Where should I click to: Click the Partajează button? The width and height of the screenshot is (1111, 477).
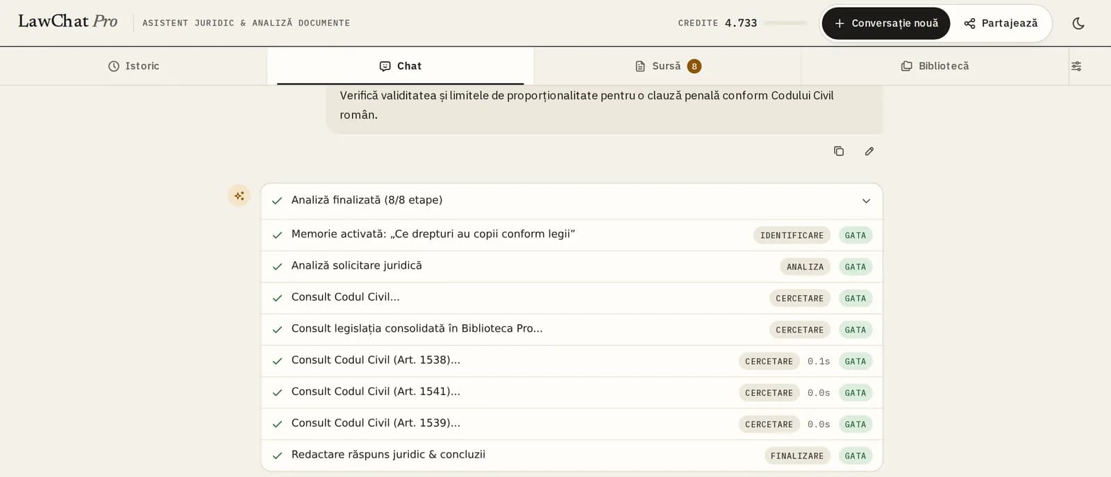click(x=1001, y=23)
